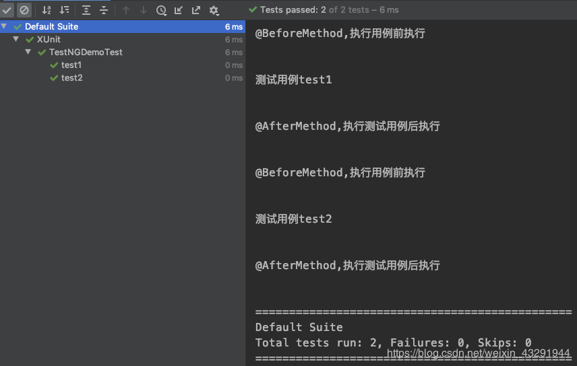Screen dimensions: 577x366
Task: Go to previous failed test arrow
Action: [126, 10]
